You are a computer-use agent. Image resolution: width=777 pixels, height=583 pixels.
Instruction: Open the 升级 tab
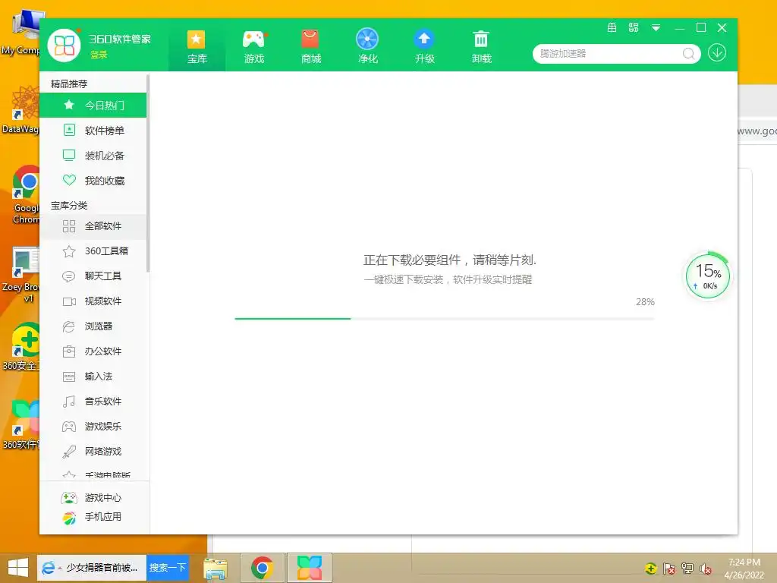(425, 48)
